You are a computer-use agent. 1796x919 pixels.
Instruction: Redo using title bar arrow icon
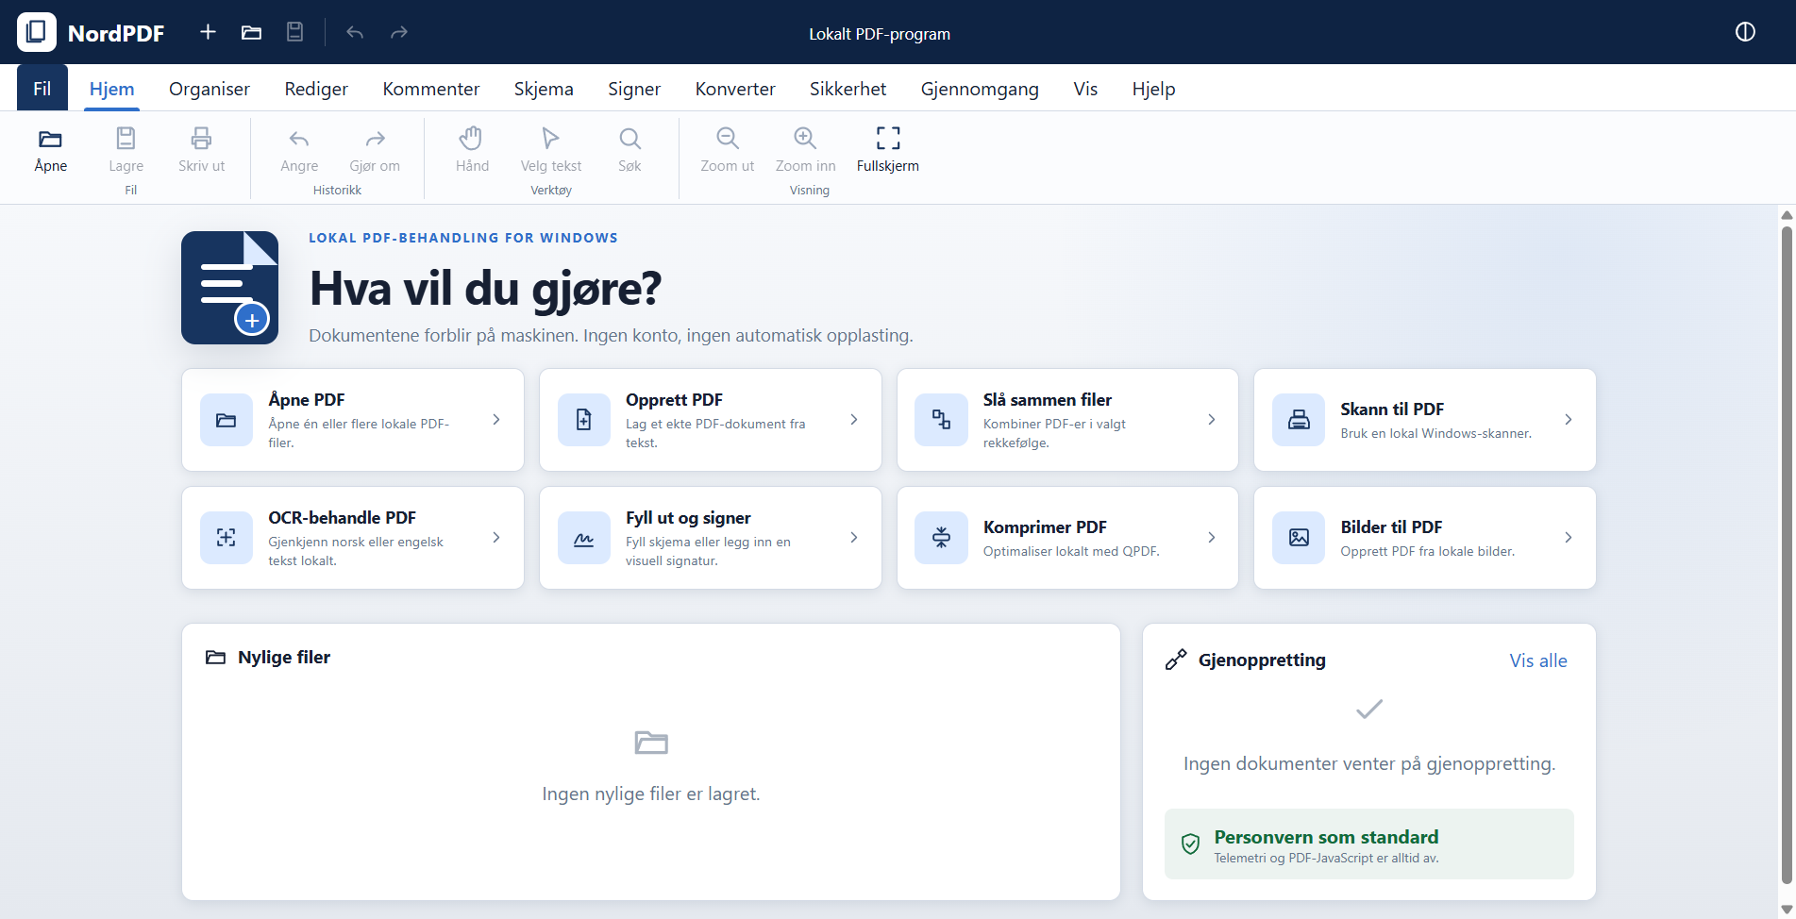[x=398, y=32]
